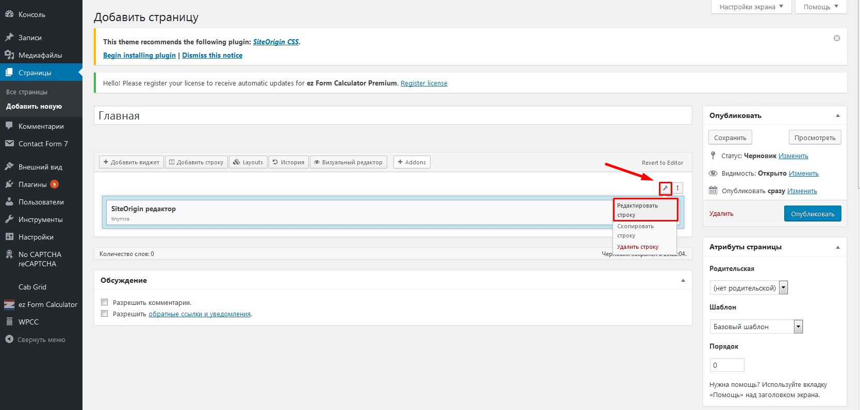
Task: Click Register license link
Action: pos(424,83)
